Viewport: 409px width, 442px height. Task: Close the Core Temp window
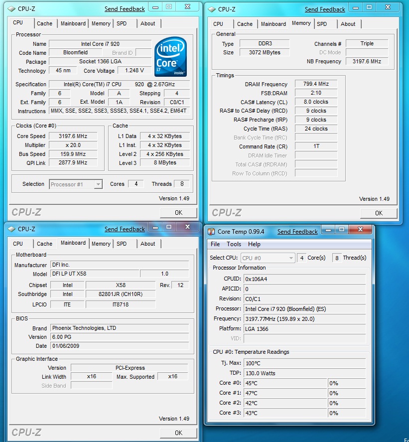point(360,230)
